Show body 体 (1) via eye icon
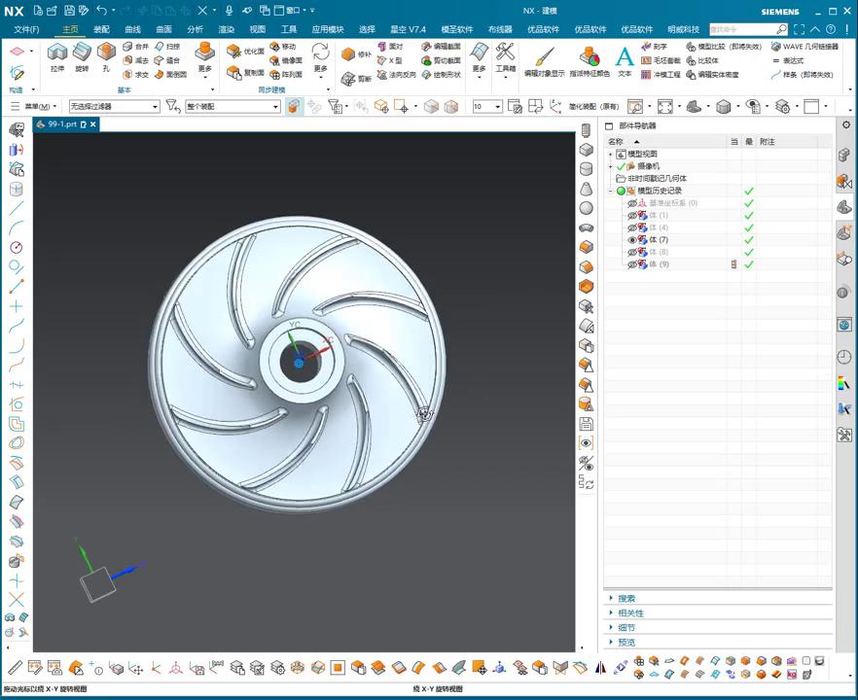This screenshot has width=858, height=700. (x=632, y=216)
